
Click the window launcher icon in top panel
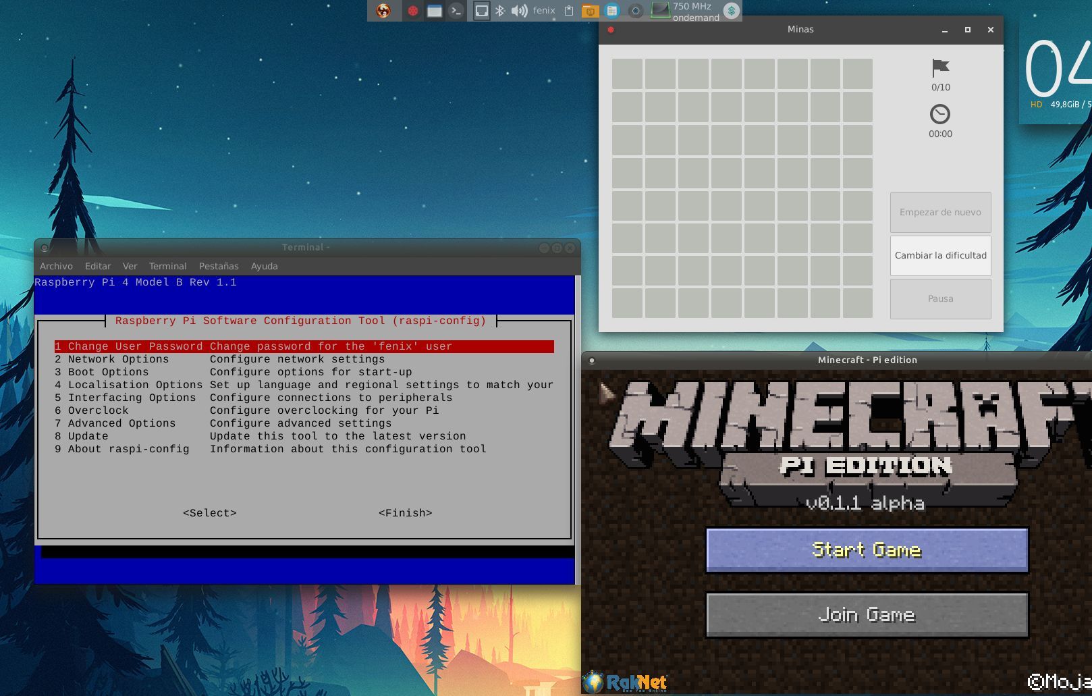(435, 11)
